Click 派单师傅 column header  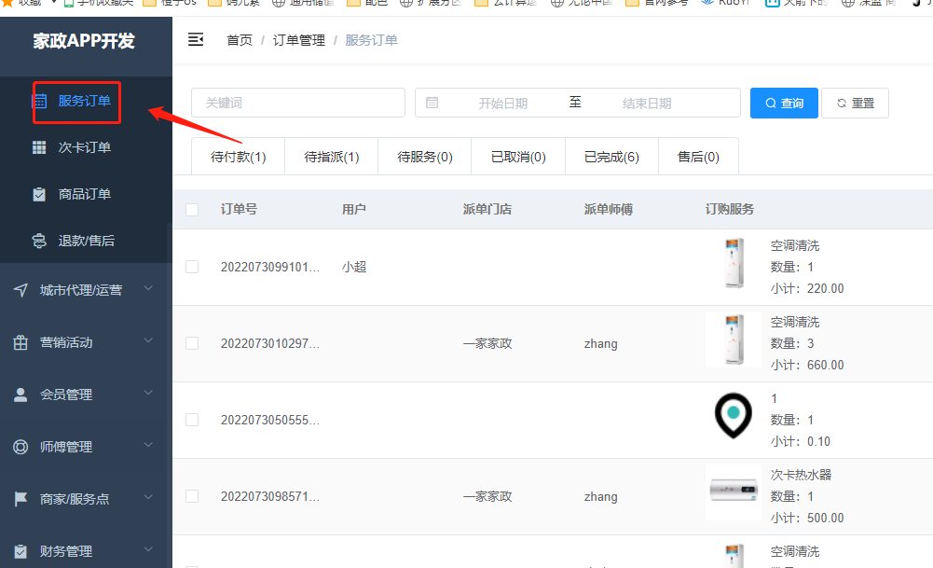point(608,209)
